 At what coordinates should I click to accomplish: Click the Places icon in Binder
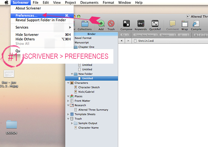[x=72, y=96]
